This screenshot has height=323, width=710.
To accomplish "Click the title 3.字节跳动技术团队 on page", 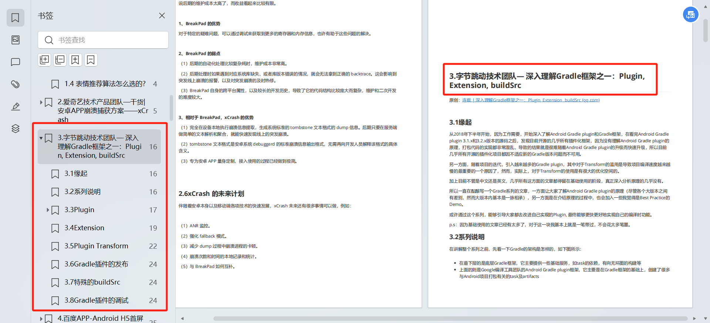I will pyautogui.click(x=547, y=81).
